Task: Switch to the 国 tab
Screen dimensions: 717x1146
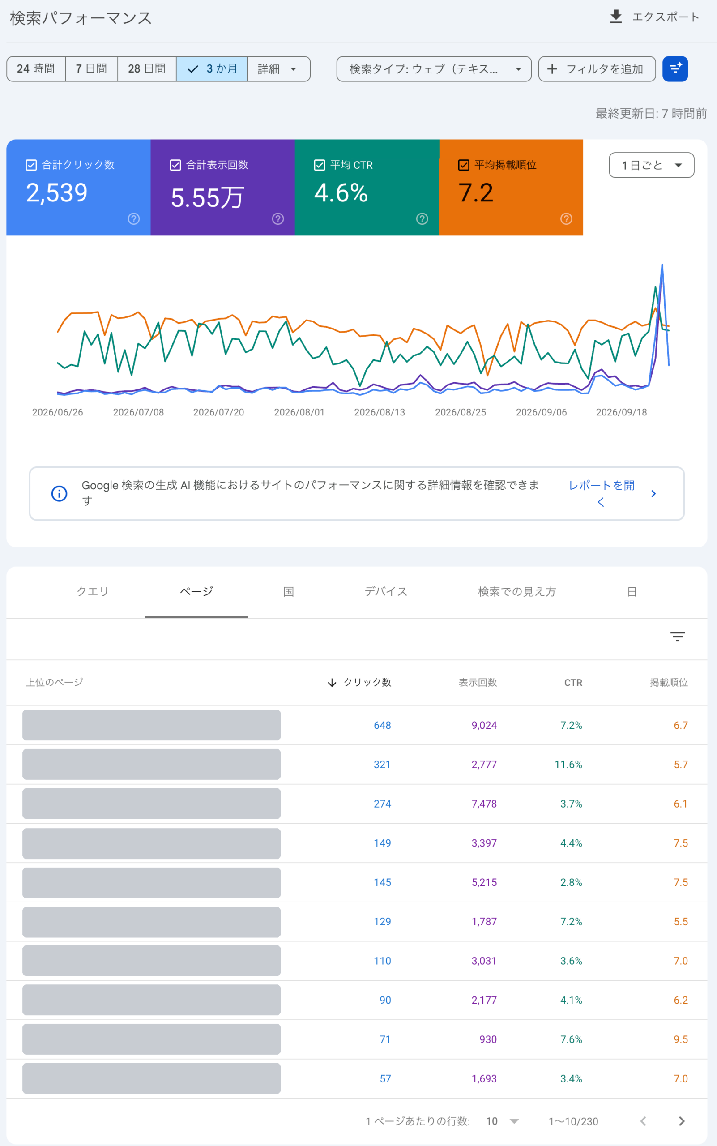Action: tap(289, 591)
